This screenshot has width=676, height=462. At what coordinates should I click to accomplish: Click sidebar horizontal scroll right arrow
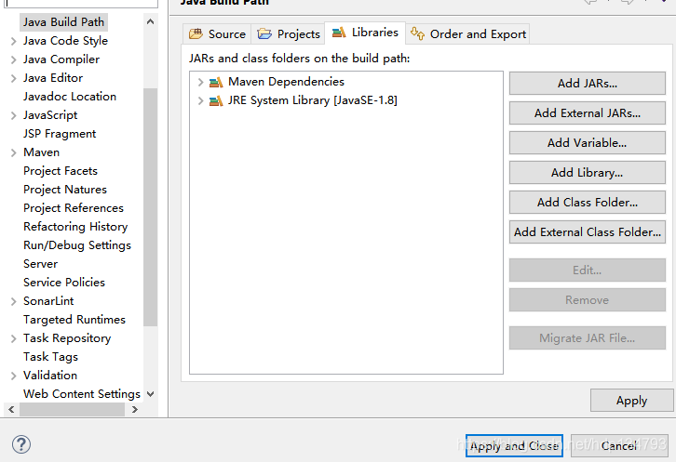coord(135,409)
